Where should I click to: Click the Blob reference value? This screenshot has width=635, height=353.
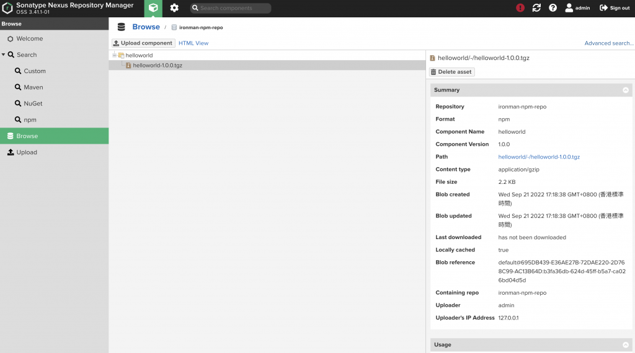coord(562,271)
